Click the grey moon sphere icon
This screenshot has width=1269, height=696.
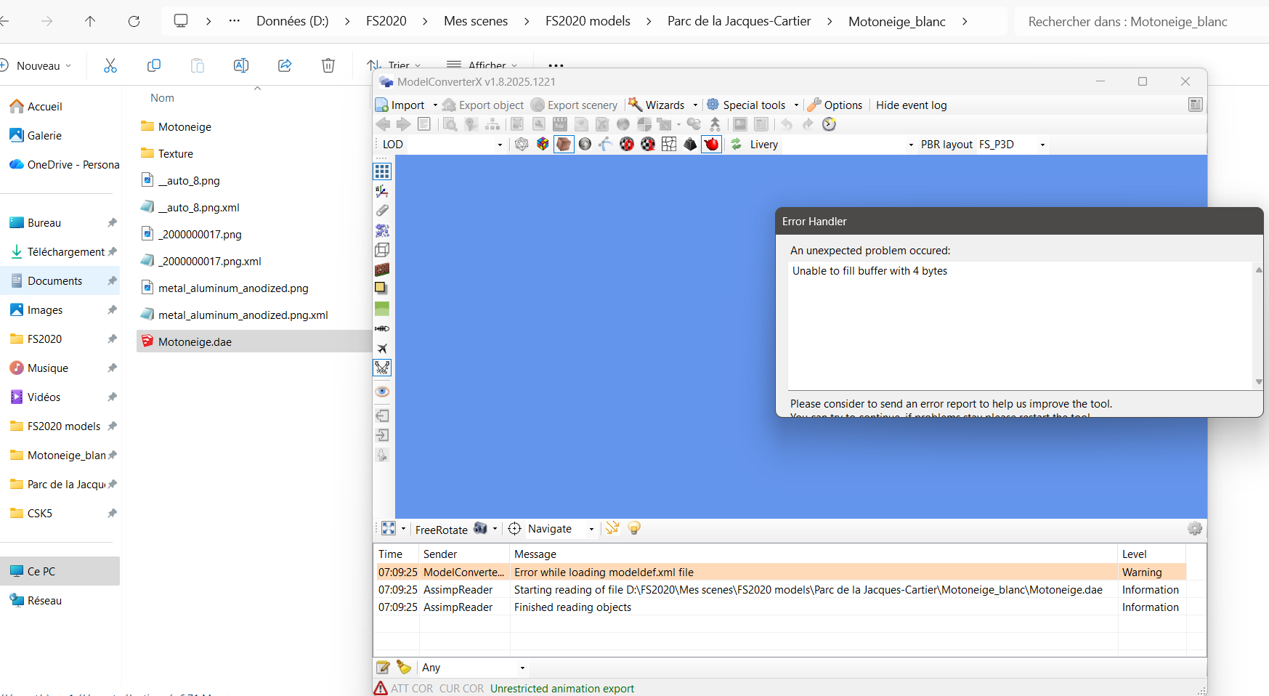pyautogui.click(x=585, y=144)
